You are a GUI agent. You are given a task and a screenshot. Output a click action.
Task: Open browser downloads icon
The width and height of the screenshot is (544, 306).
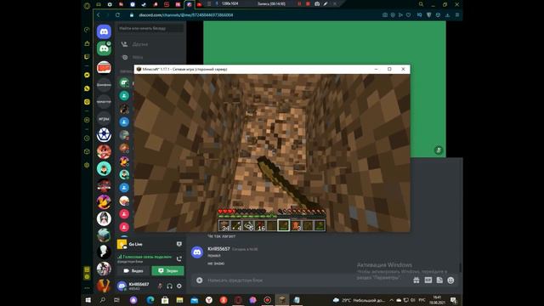pyautogui.click(x=448, y=15)
